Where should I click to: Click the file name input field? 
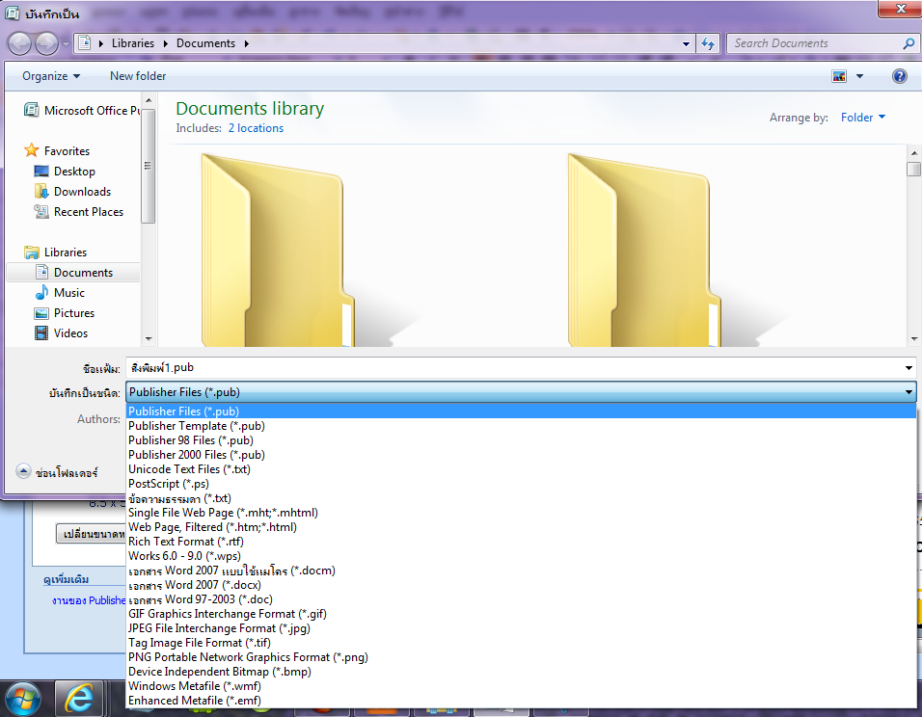514,368
